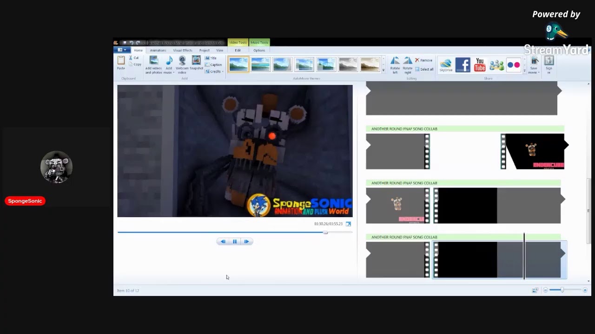Click the preview seek bar handle

(325, 232)
